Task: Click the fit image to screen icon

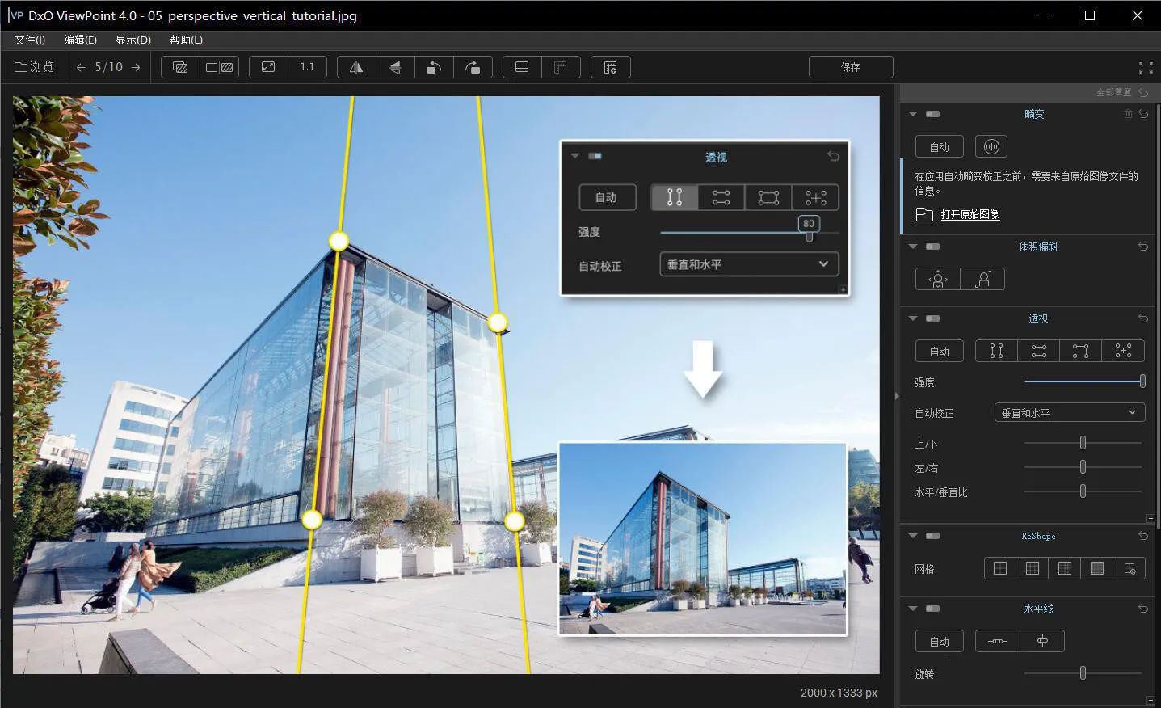Action: click(x=268, y=67)
